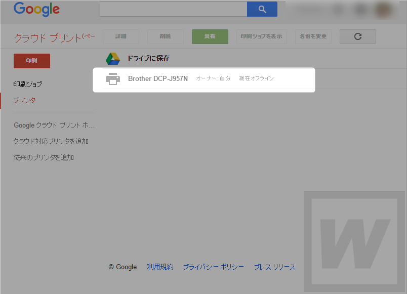Screen dimensions: 407x294
Task: Click the red 印刷 (print) button
Action: click(32, 61)
